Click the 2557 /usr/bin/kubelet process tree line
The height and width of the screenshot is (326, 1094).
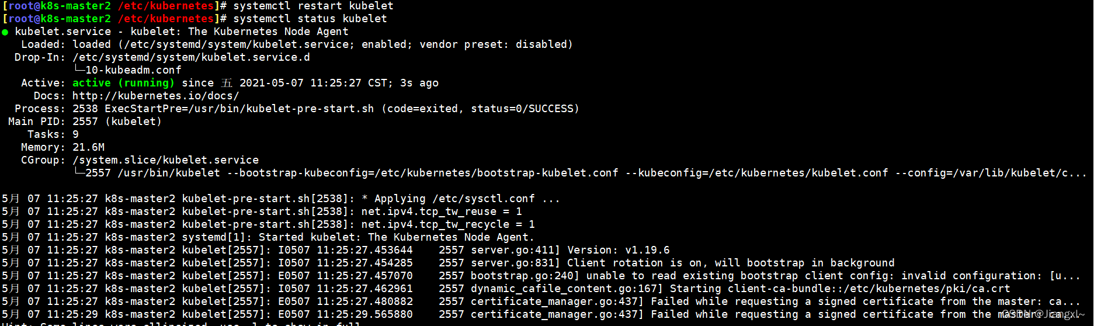coord(581,173)
